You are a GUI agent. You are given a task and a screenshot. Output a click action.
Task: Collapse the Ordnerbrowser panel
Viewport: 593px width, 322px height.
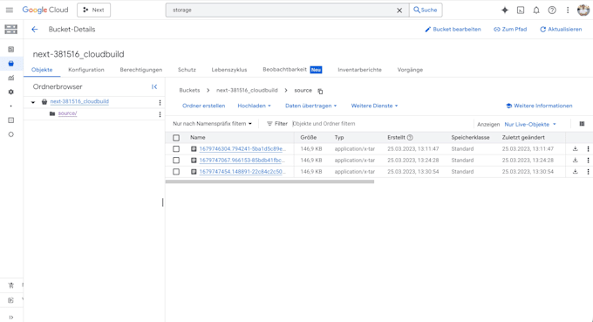154,86
